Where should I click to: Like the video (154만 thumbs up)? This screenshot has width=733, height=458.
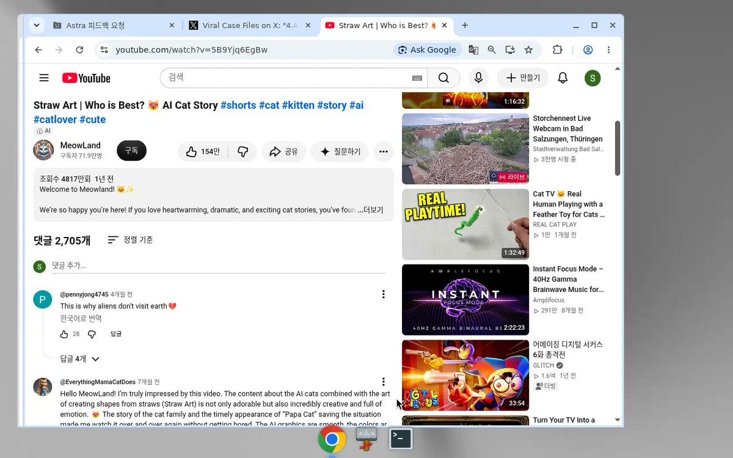click(x=203, y=151)
